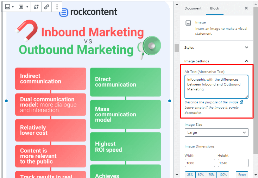Open the three-dot more options menu

coord(57,7)
